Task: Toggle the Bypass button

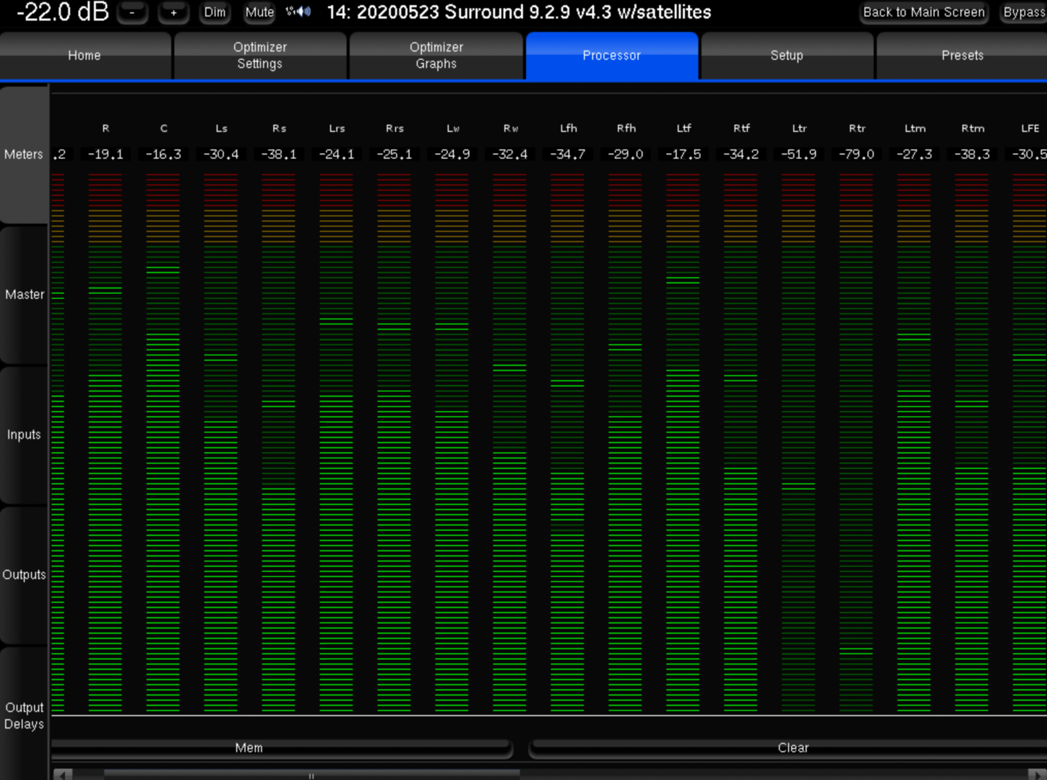Action: (1024, 12)
